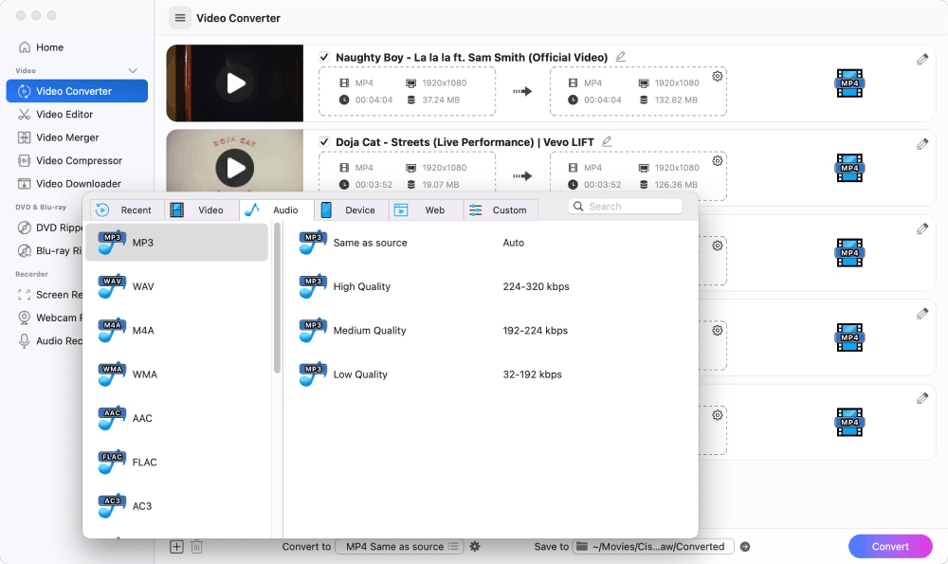This screenshot has width=948, height=564.
Task: Select AAC in the audio format list
Action: (176, 418)
